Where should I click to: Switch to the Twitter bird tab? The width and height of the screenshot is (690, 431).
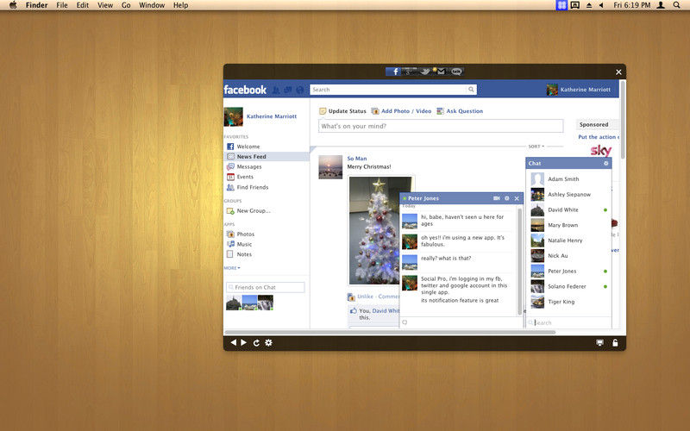pos(424,72)
